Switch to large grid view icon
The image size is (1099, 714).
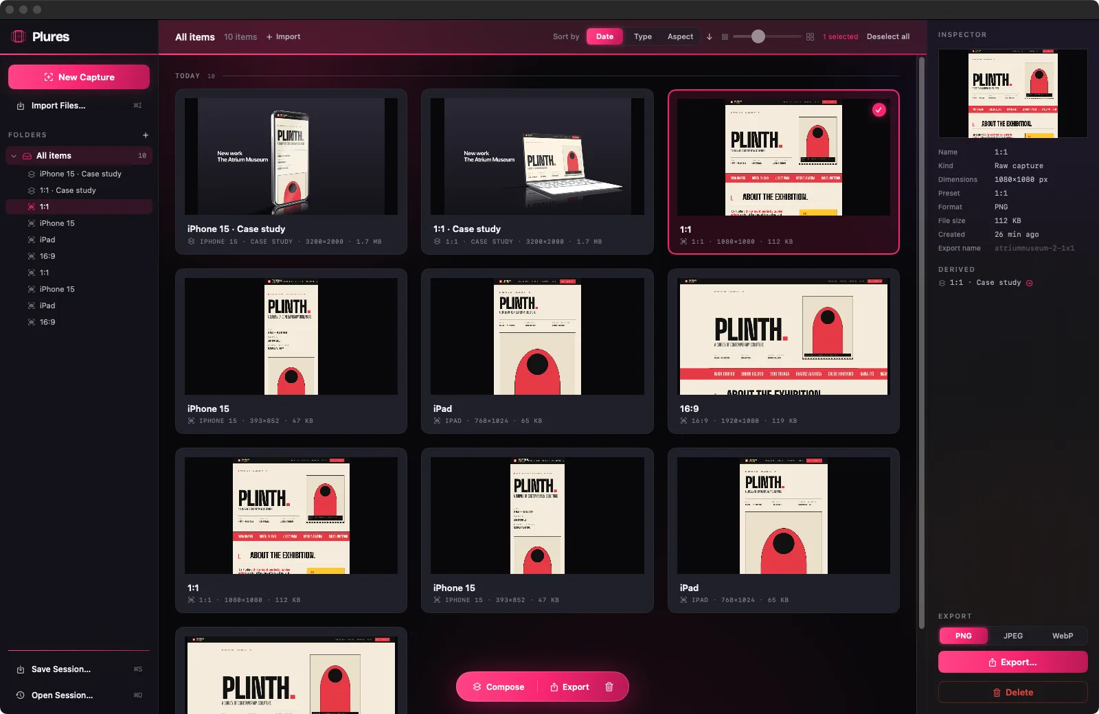(x=811, y=37)
